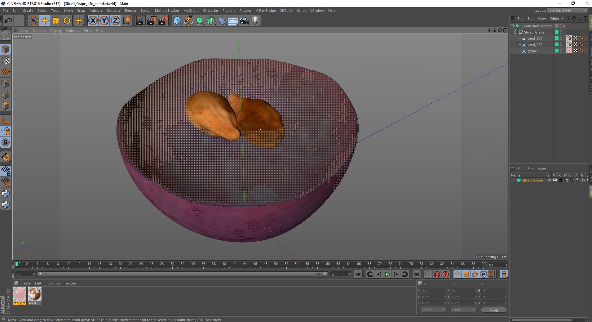Image resolution: width=592 pixels, height=322 pixels.
Task: Render the active view
Action: click(x=140, y=21)
